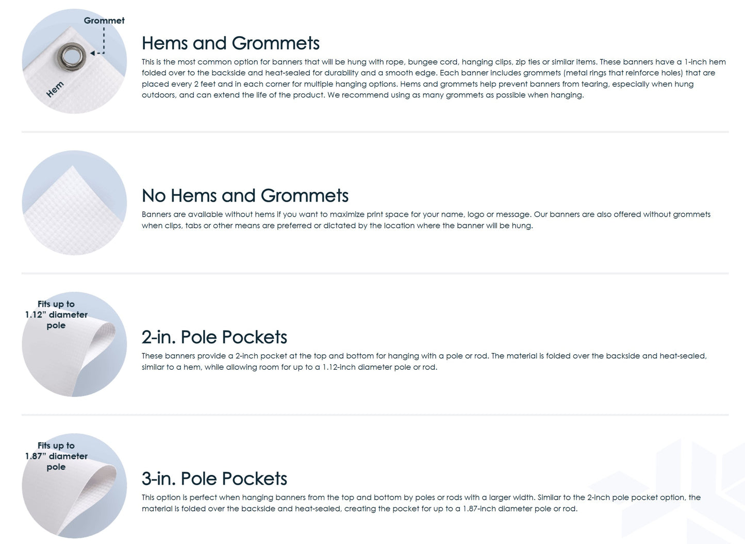Select the "2-in. Pole Pockets" heading
Image resolution: width=745 pixels, height=544 pixels.
pyautogui.click(x=214, y=337)
